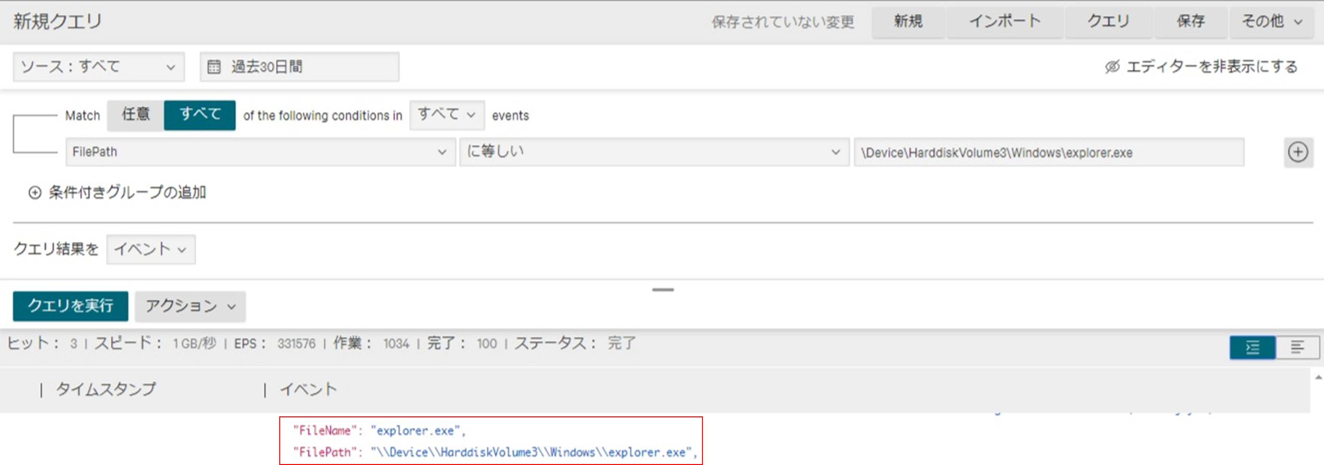Click the タイムスタンプ column header

[106, 389]
